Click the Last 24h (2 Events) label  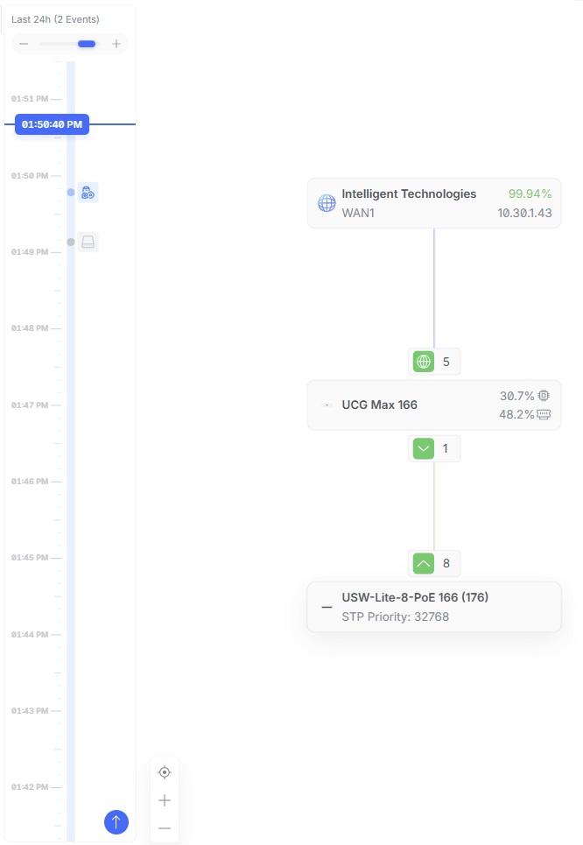point(55,19)
